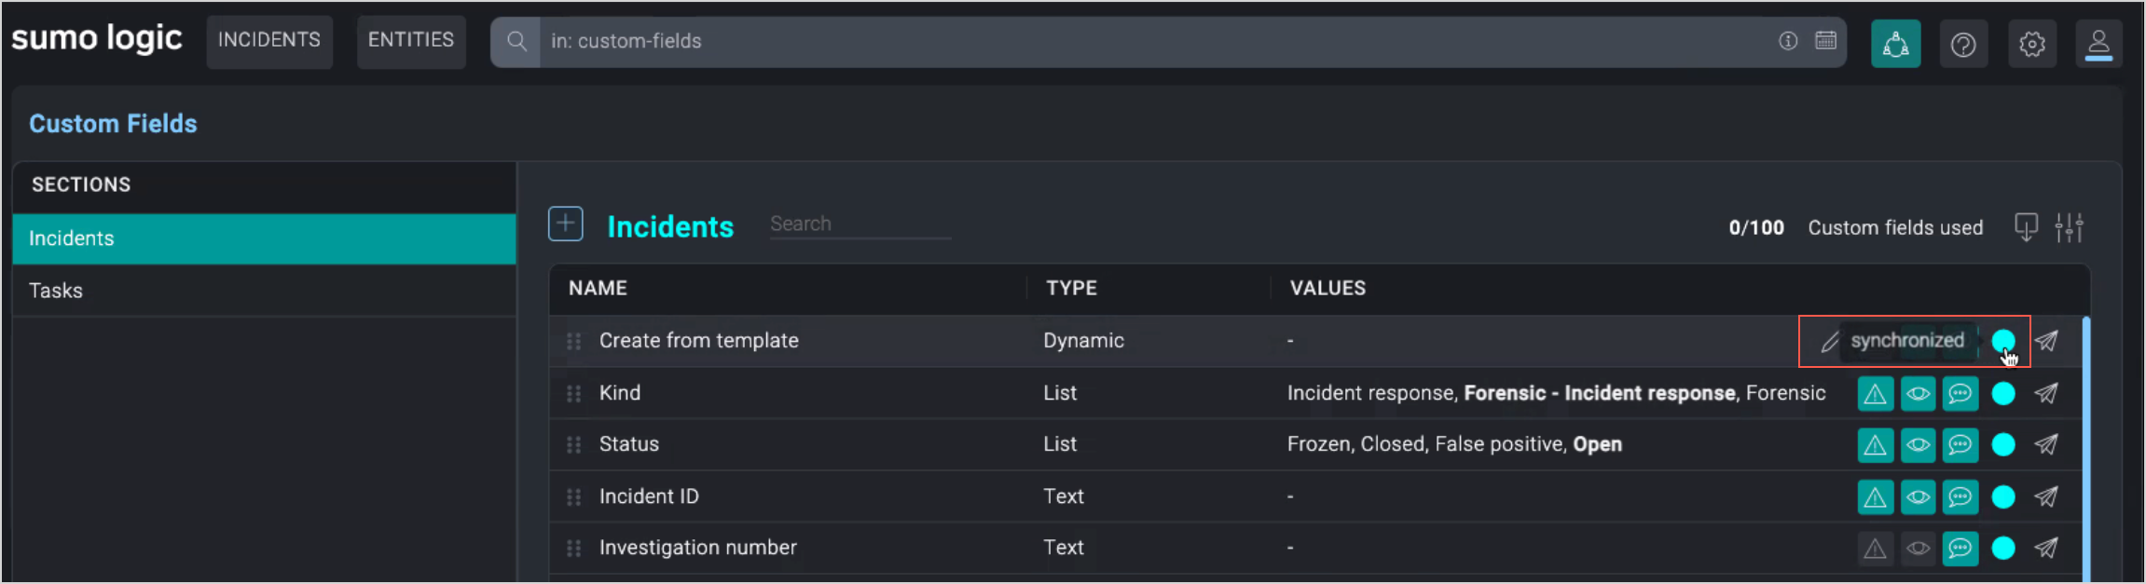This screenshot has height=584, width=2146.
Task: Click the edit pencil on Create from template
Action: click(1829, 342)
